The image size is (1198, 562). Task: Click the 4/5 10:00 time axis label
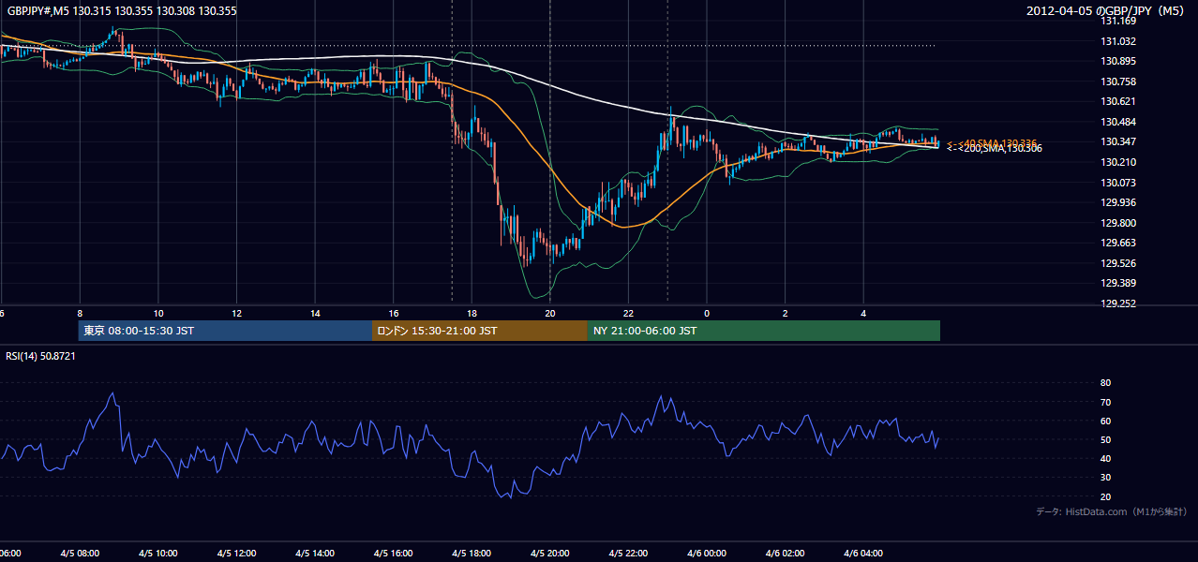point(157,554)
